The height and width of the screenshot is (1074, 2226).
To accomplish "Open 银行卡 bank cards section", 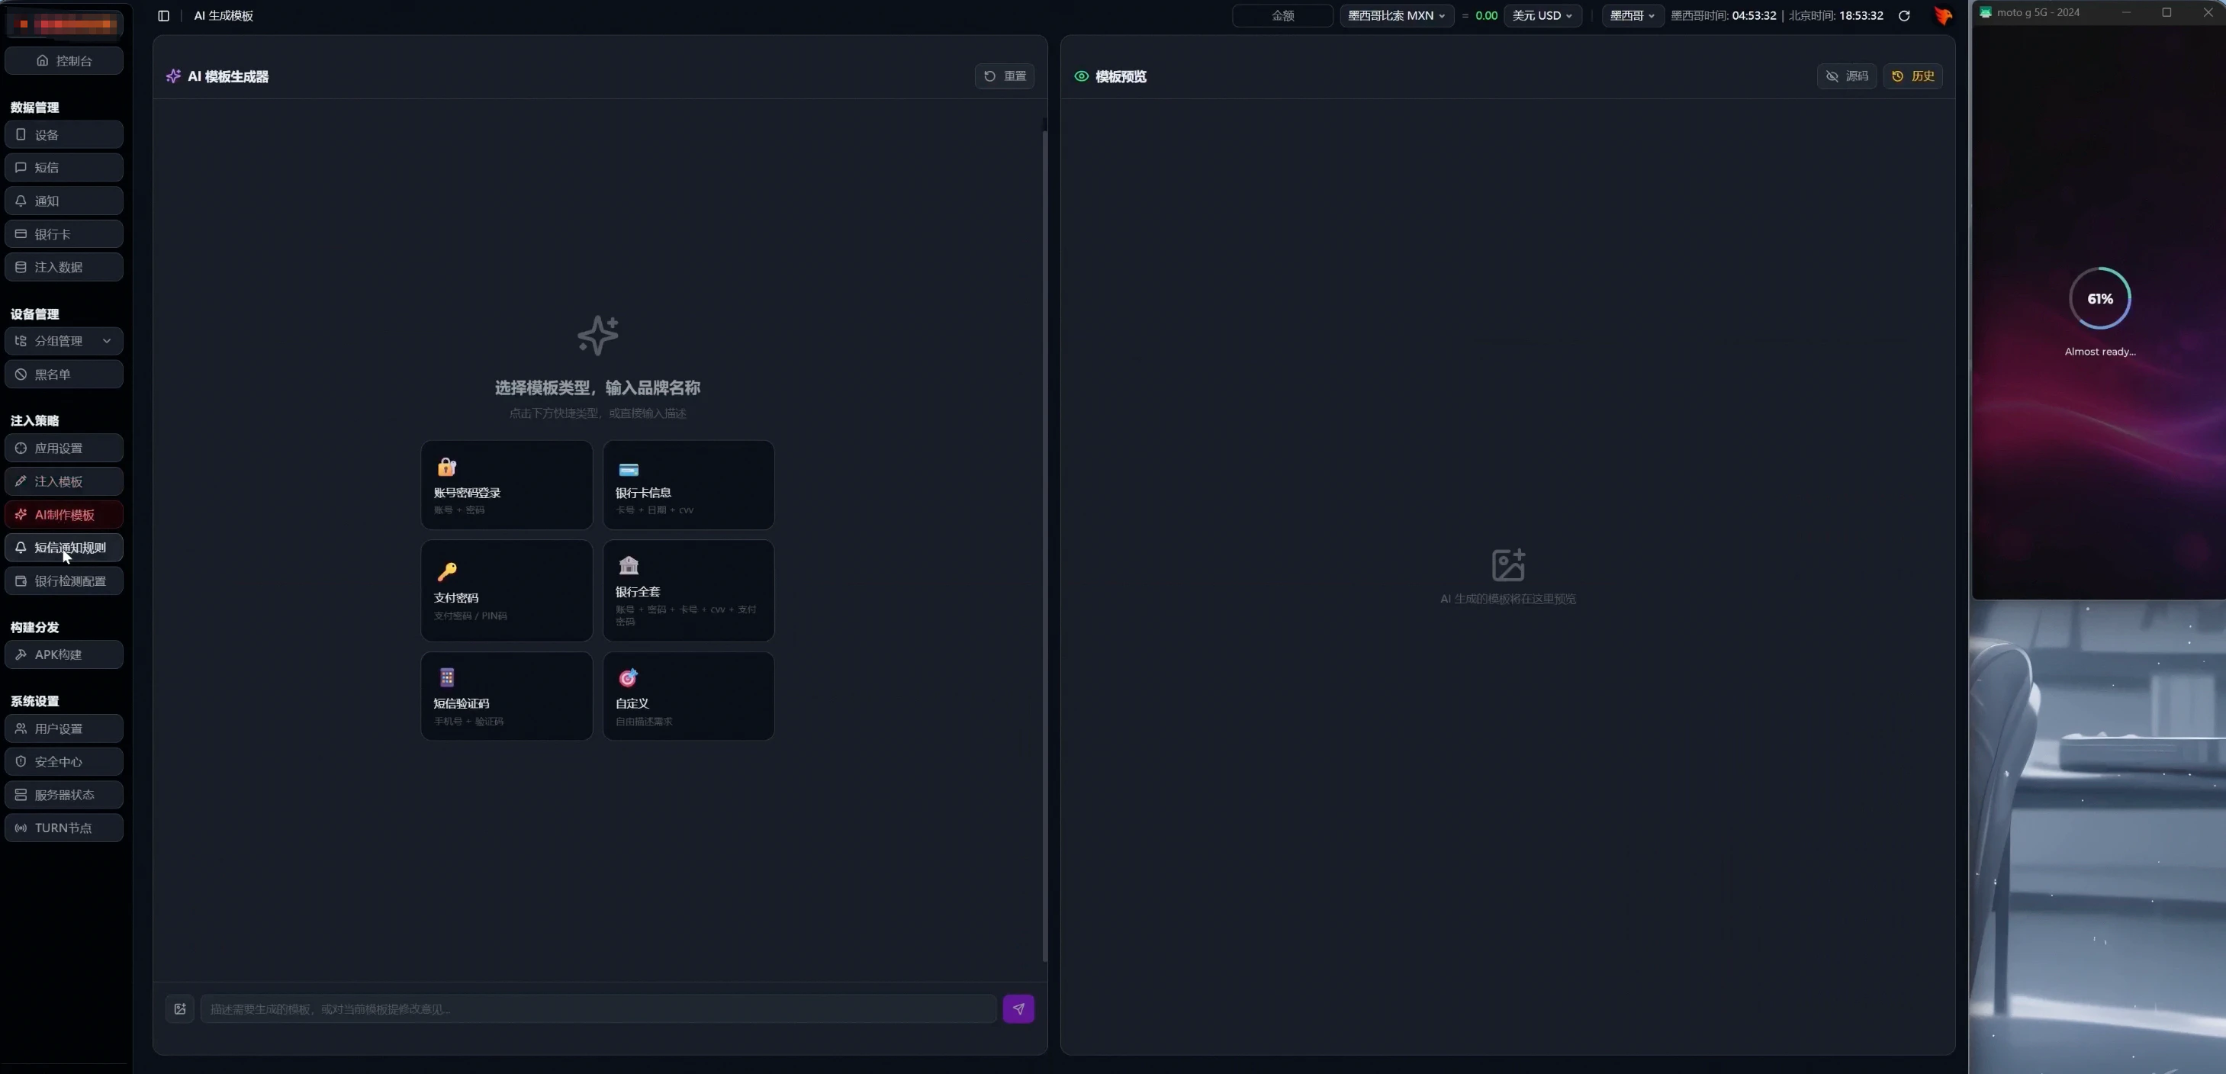I will click(x=64, y=234).
